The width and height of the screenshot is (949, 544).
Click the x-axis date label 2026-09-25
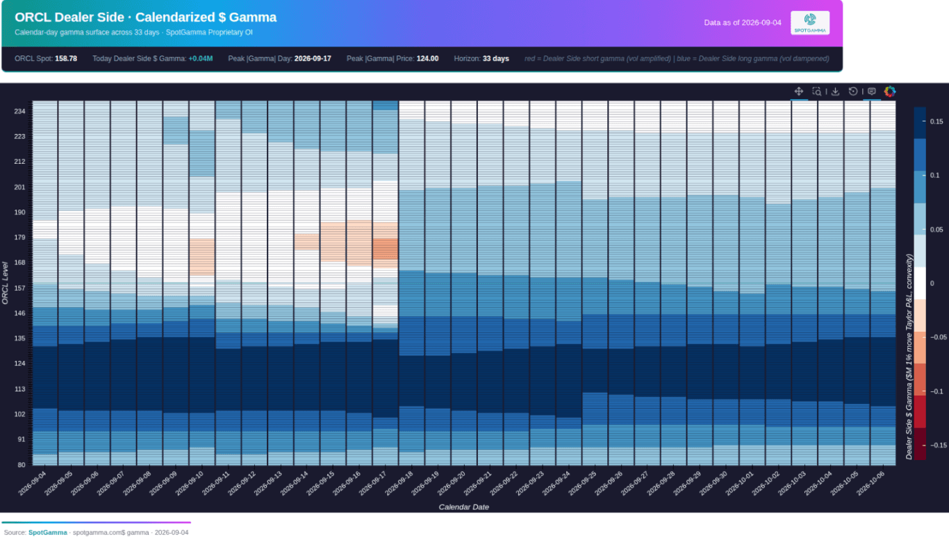(x=583, y=482)
